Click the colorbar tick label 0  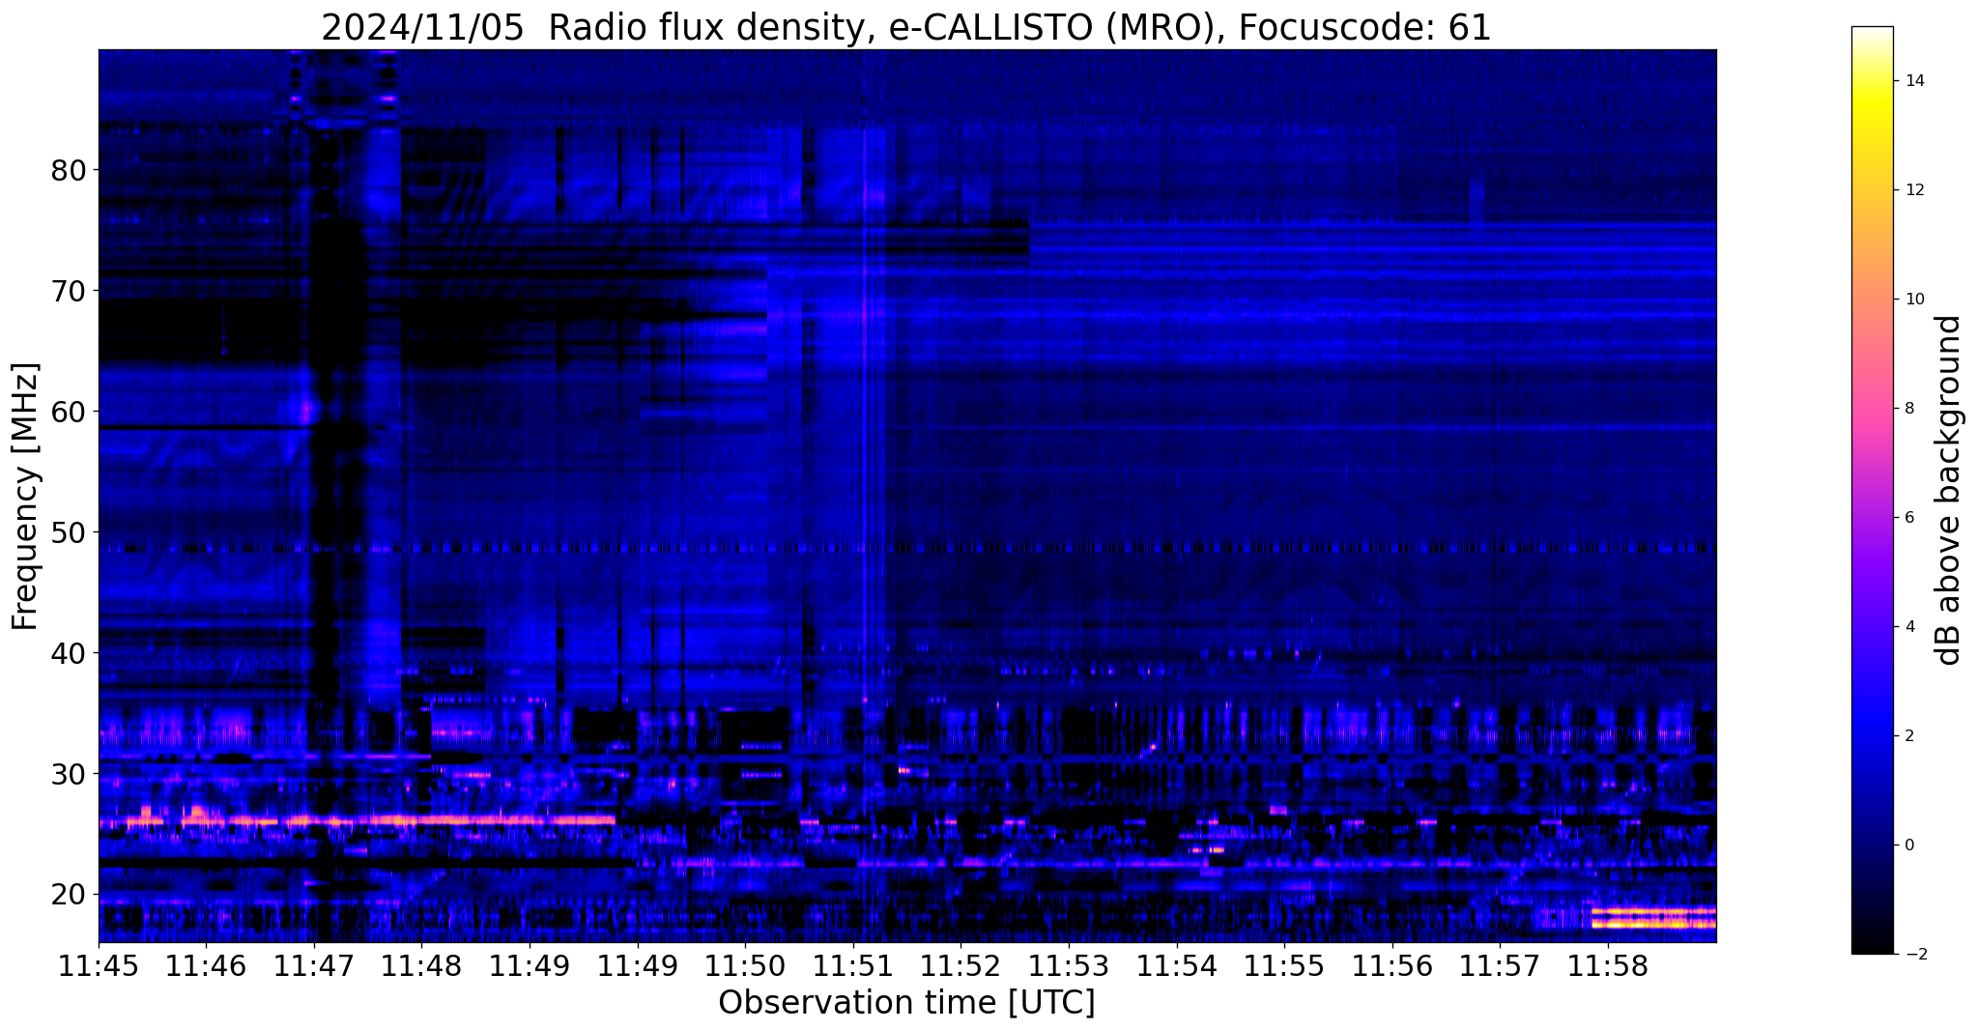click(x=1908, y=845)
